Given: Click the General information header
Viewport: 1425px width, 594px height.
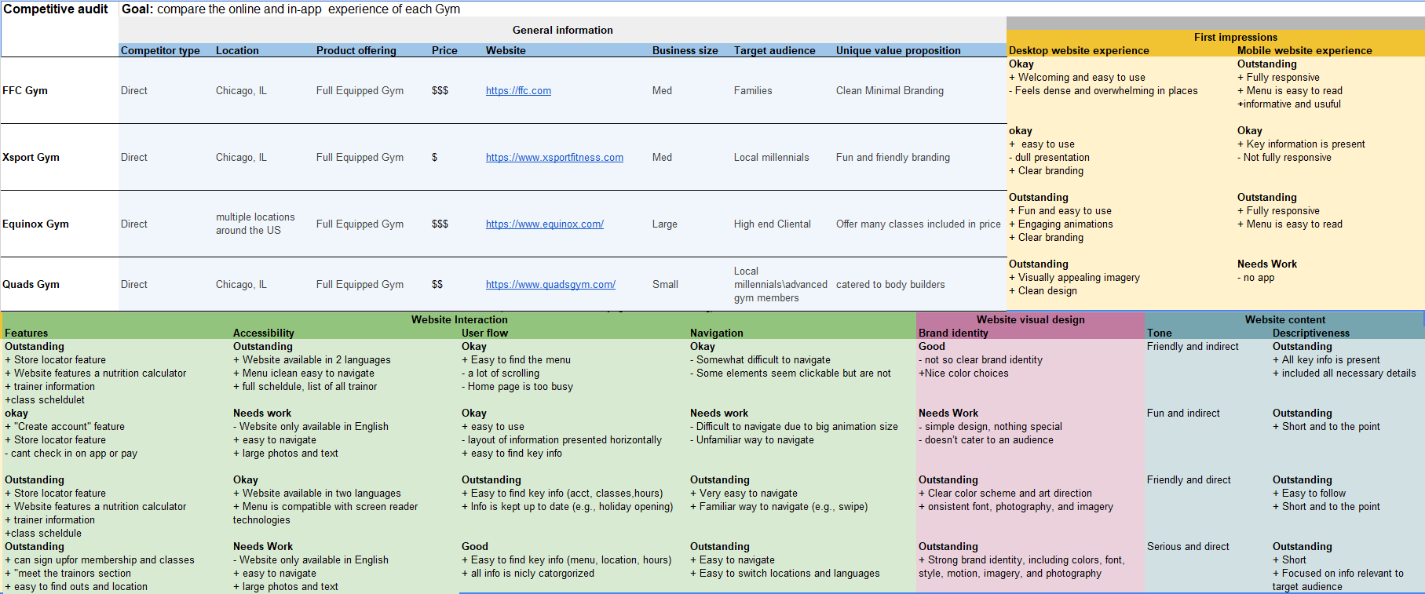Looking at the screenshot, I should tap(562, 30).
